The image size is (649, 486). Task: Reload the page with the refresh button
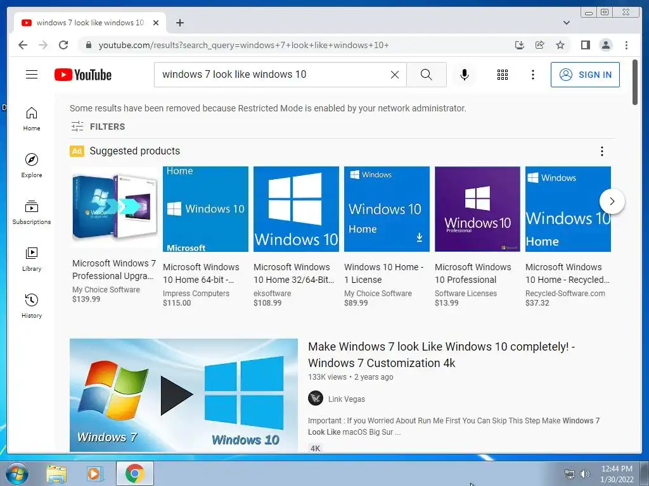(63, 45)
